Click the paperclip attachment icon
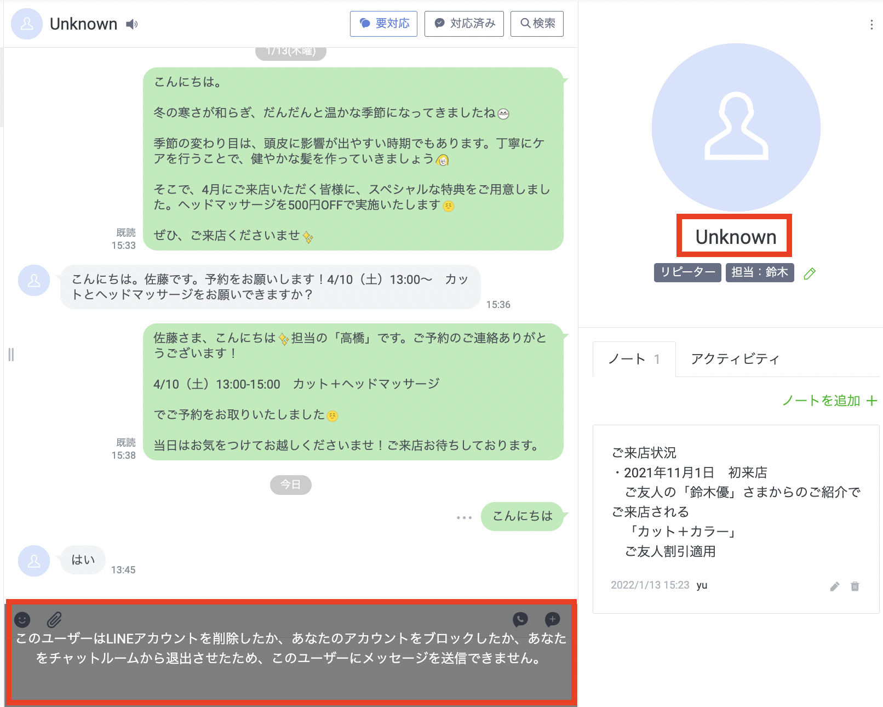 (54, 619)
